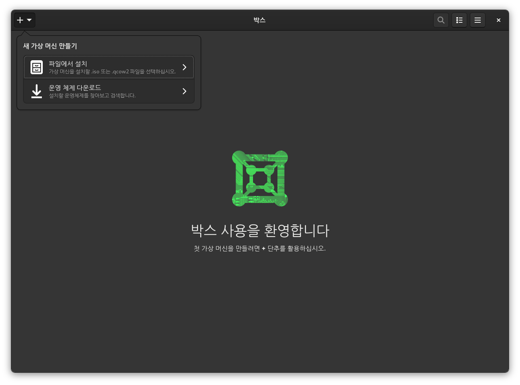Click the 박스 title in header bar
This screenshot has height=385, width=520.
[260, 20]
